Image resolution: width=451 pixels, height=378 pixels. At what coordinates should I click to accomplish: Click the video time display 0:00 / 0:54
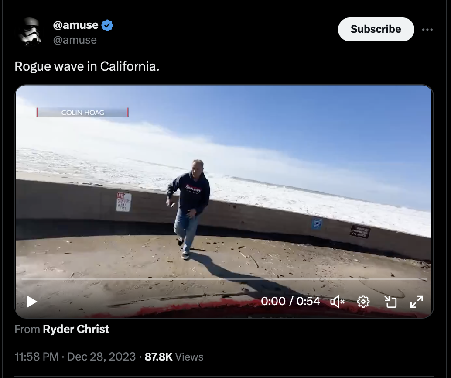pyautogui.click(x=290, y=302)
